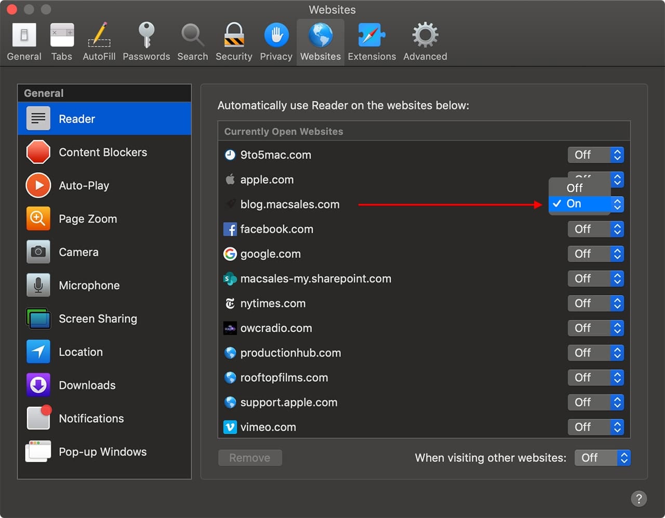Select the google.com row in the list
Screen dimensions: 665x518
(270, 254)
